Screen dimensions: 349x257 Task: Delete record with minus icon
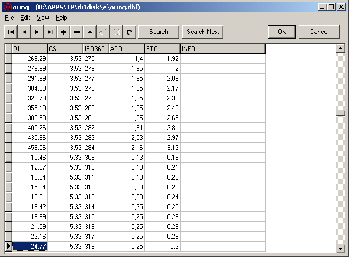[77, 32]
